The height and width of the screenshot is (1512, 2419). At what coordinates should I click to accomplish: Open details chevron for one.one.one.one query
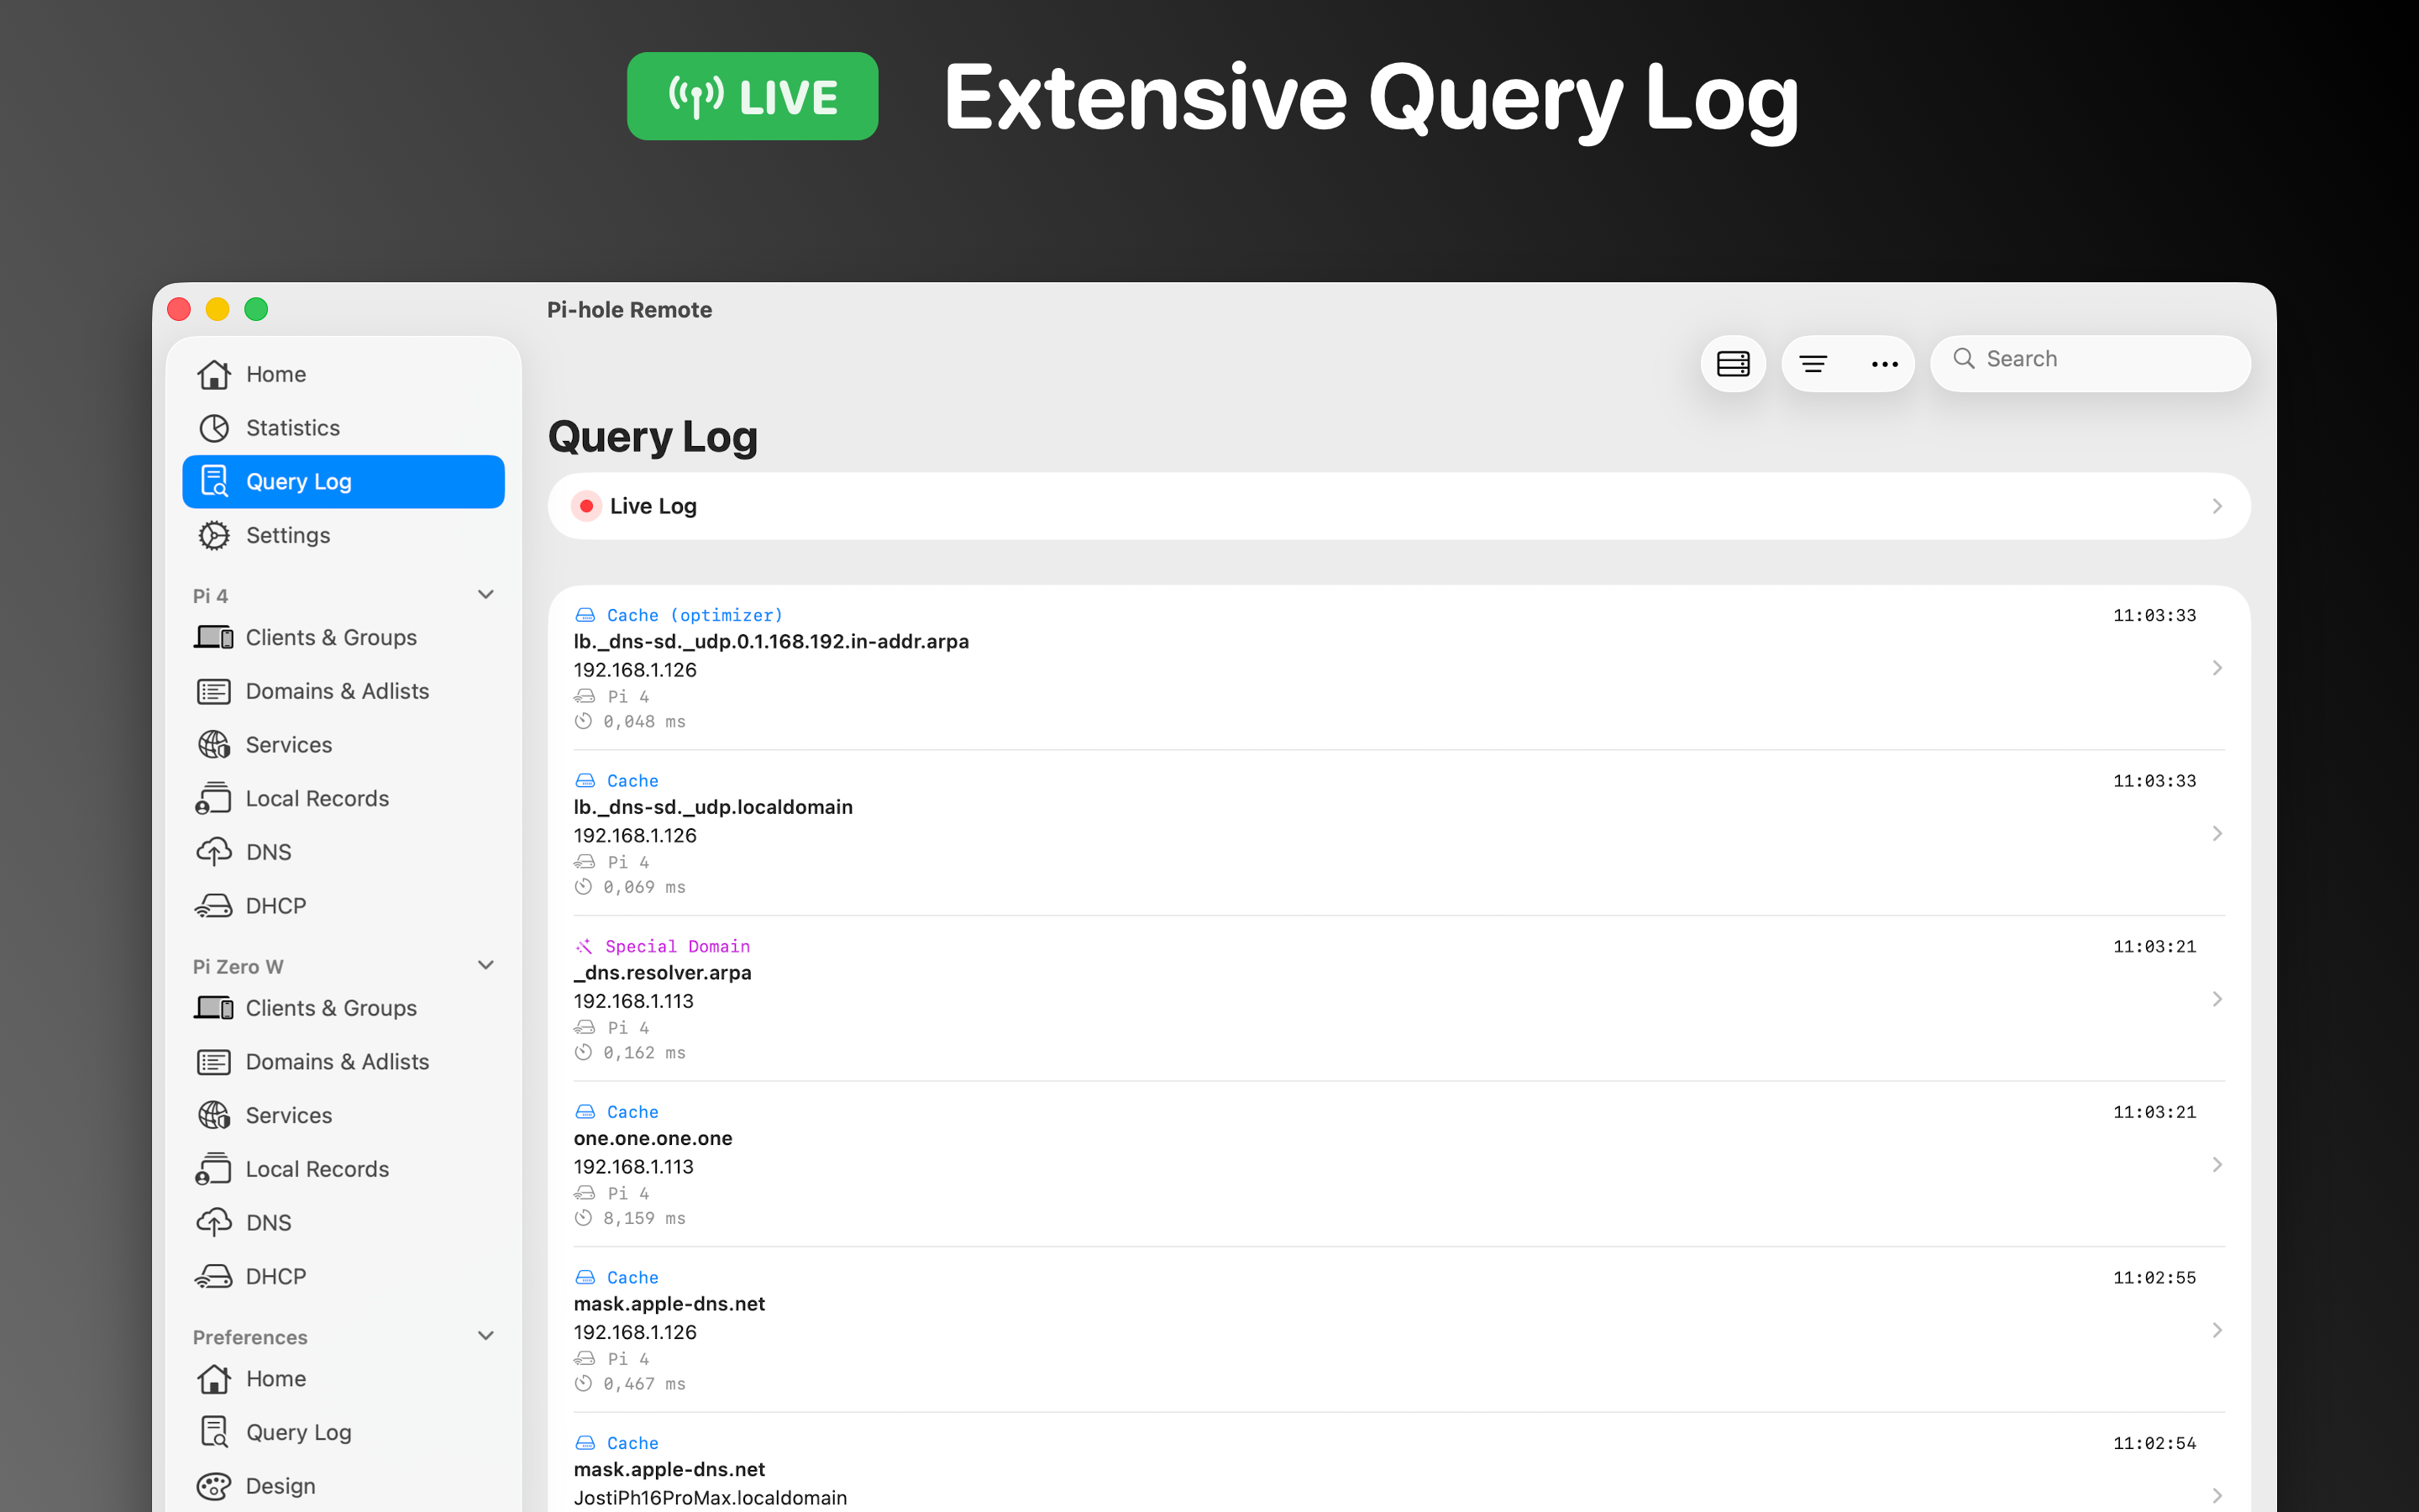pos(2217,1164)
